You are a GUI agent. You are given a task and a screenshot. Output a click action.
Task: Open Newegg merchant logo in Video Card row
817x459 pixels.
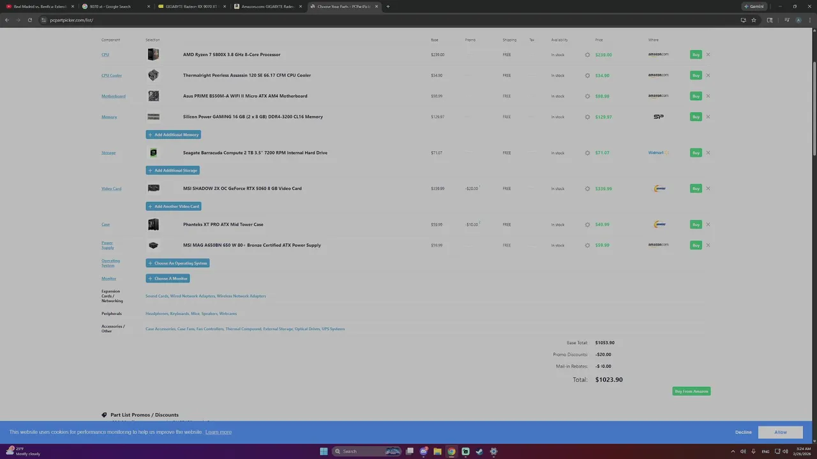660,189
